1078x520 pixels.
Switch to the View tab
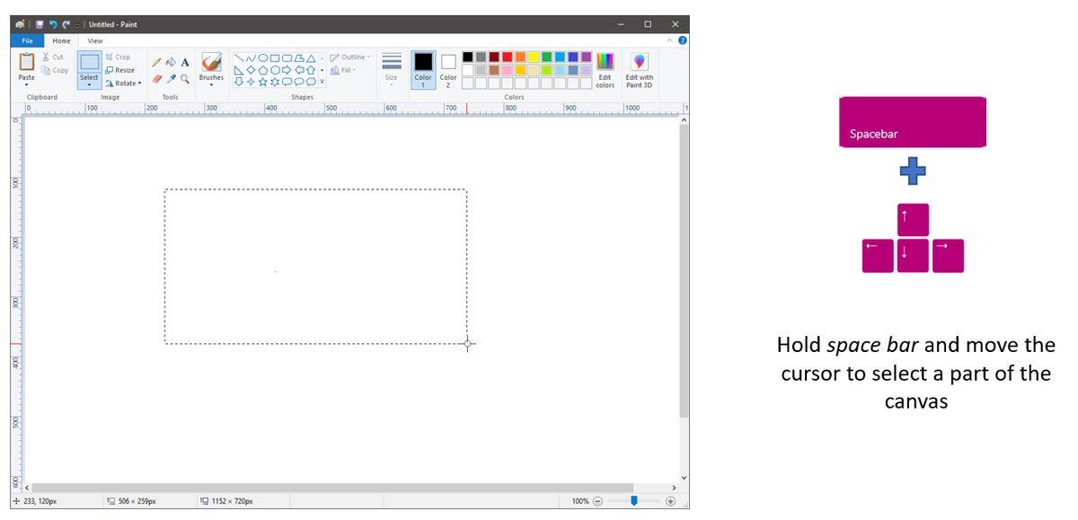tap(94, 40)
